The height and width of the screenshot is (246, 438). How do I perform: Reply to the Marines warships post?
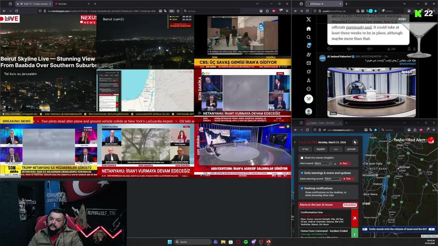[x=330, y=49]
